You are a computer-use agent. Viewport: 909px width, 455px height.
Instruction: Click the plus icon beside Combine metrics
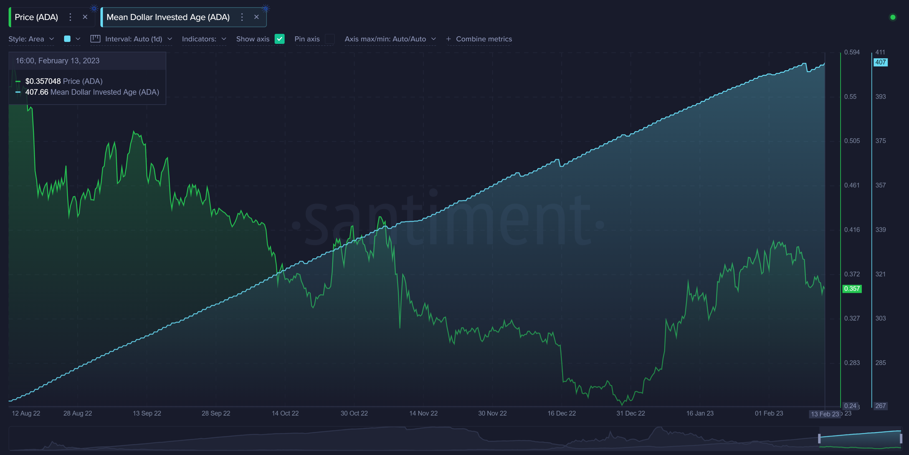click(449, 39)
